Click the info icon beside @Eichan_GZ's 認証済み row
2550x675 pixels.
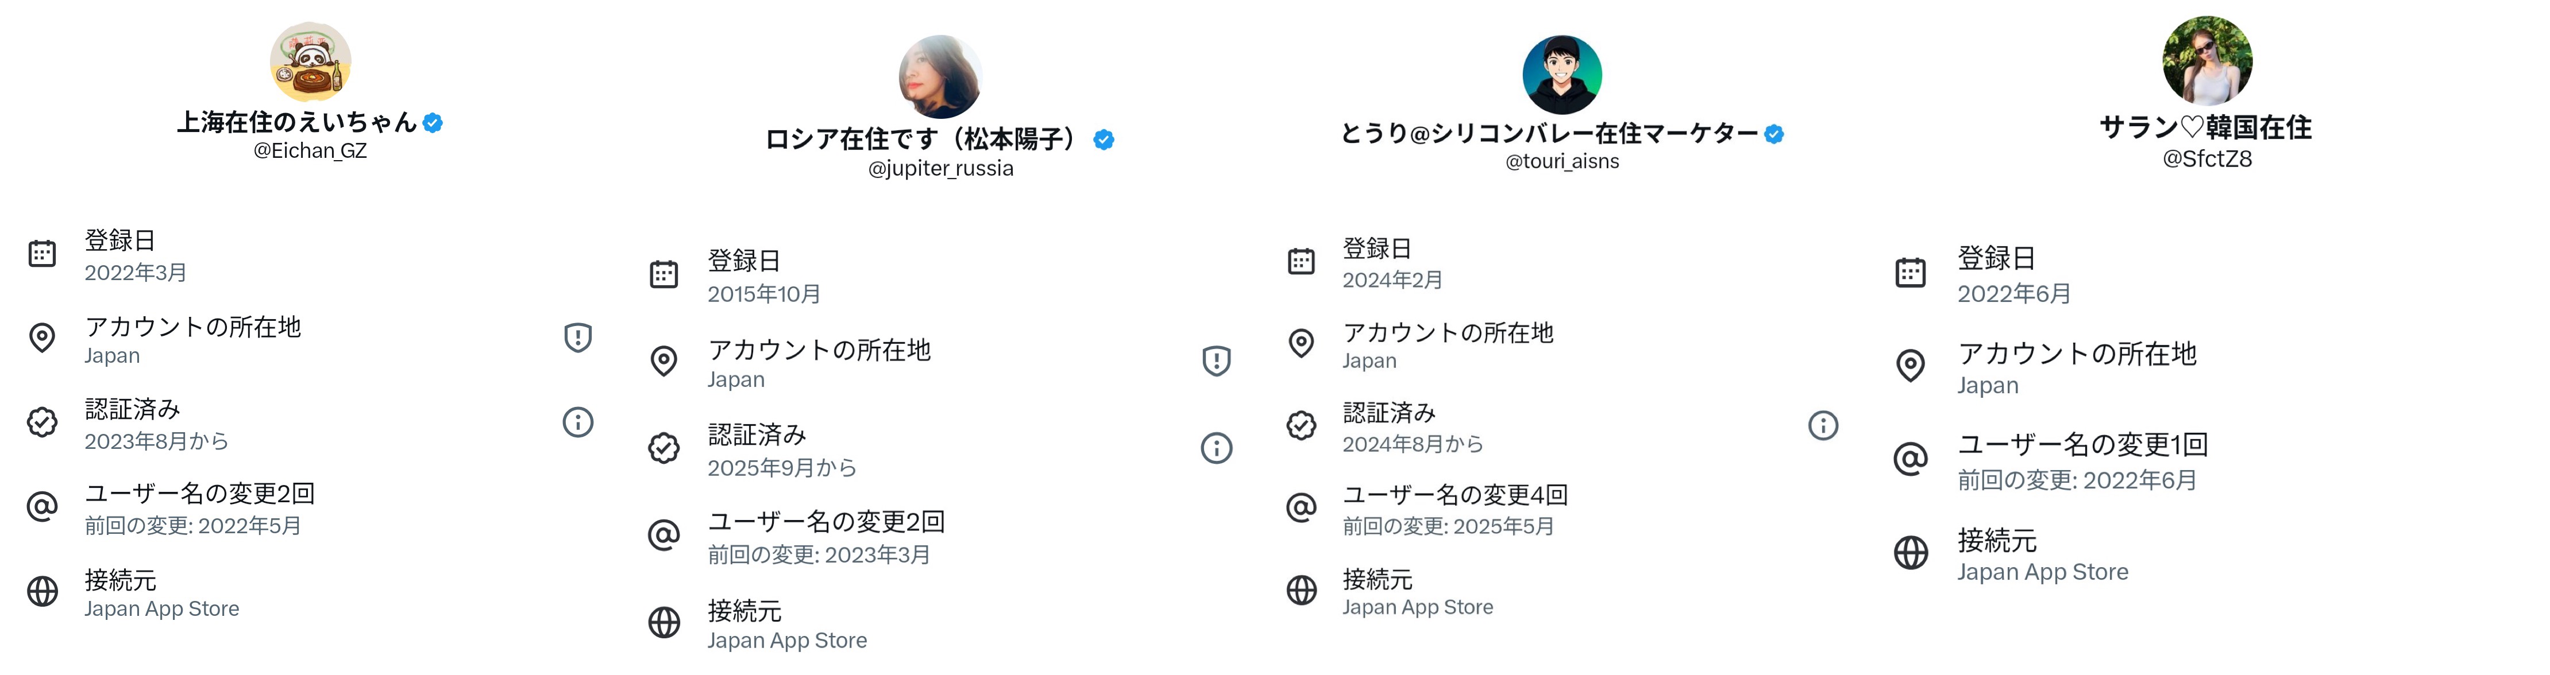click(578, 422)
